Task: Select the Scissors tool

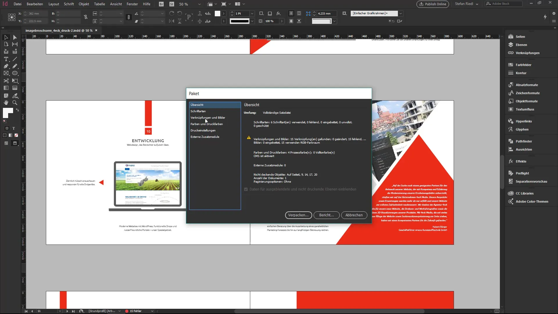Action: coord(6,81)
